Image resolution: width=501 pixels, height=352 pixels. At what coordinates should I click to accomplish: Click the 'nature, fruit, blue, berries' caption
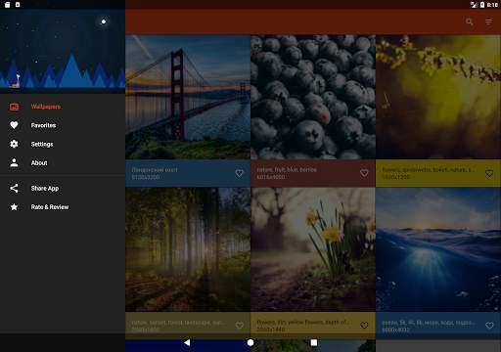pyautogui.click(x=287, y=170)
